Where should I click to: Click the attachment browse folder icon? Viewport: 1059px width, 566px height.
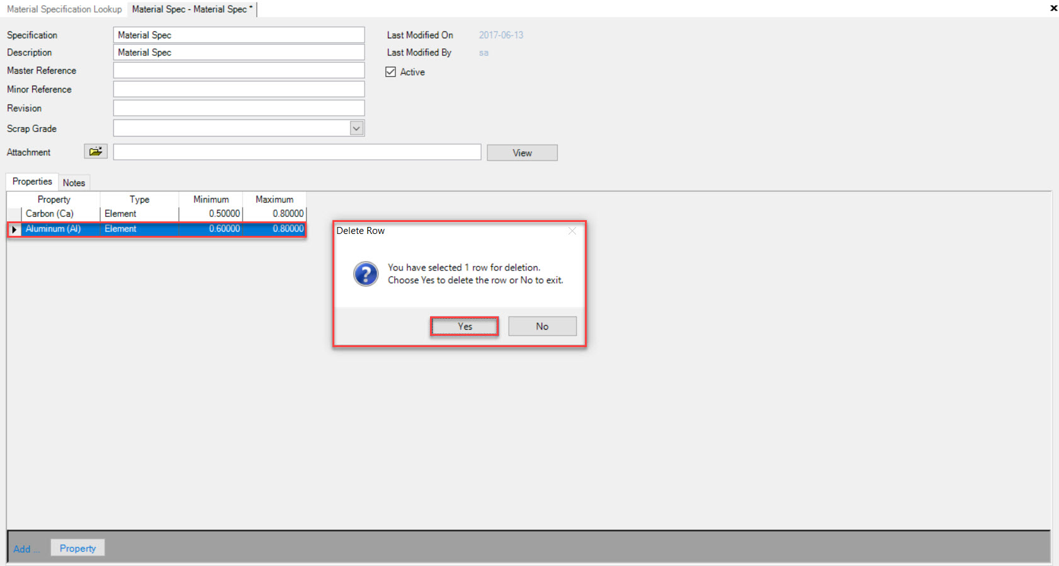click(96, 152)
